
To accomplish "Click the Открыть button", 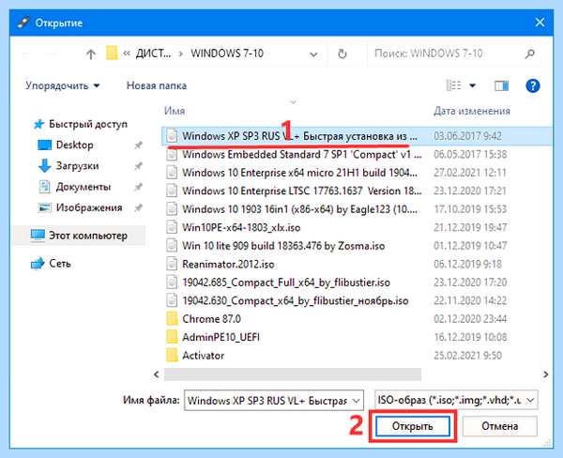I will 413,426.
